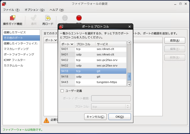Select the 9402 udp sec-pc2fax-srv row
Image resolution: width=190 pixels, height=134 pixels.
93,65
